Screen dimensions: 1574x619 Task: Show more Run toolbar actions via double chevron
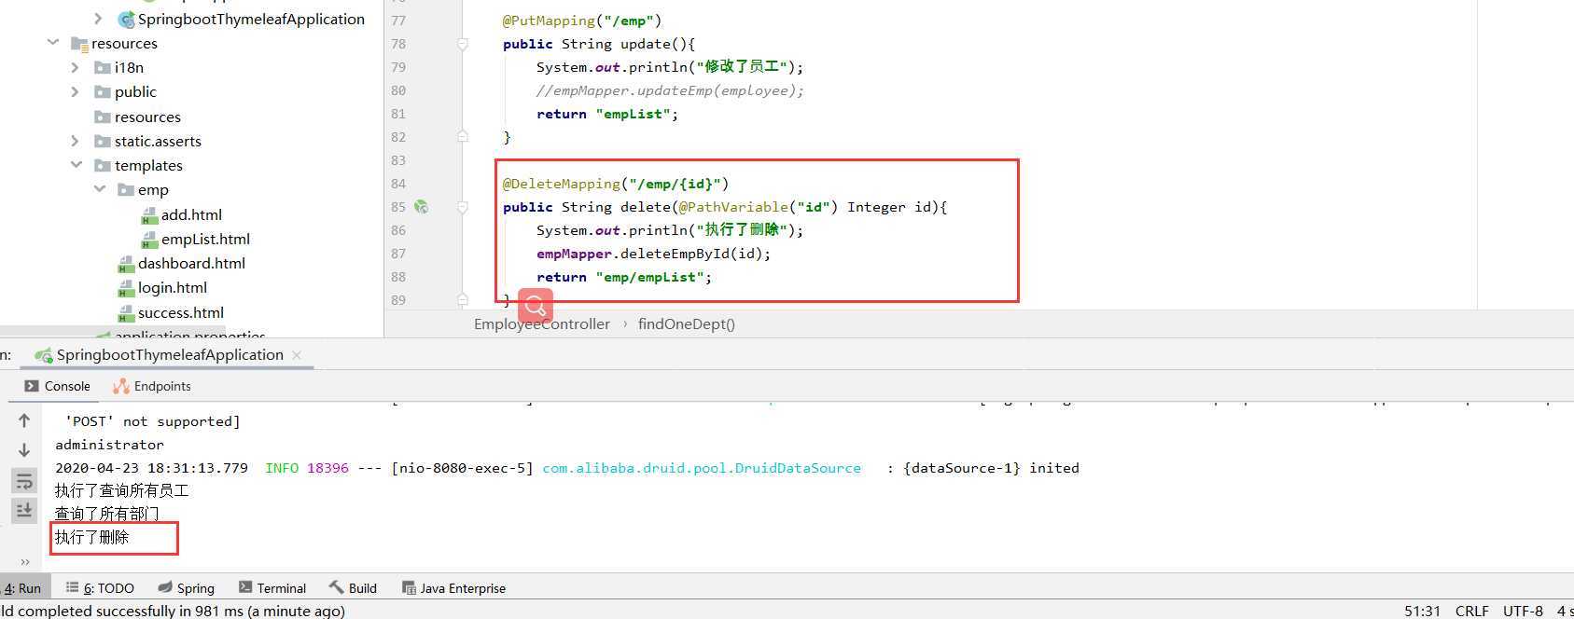coord(25,562)
